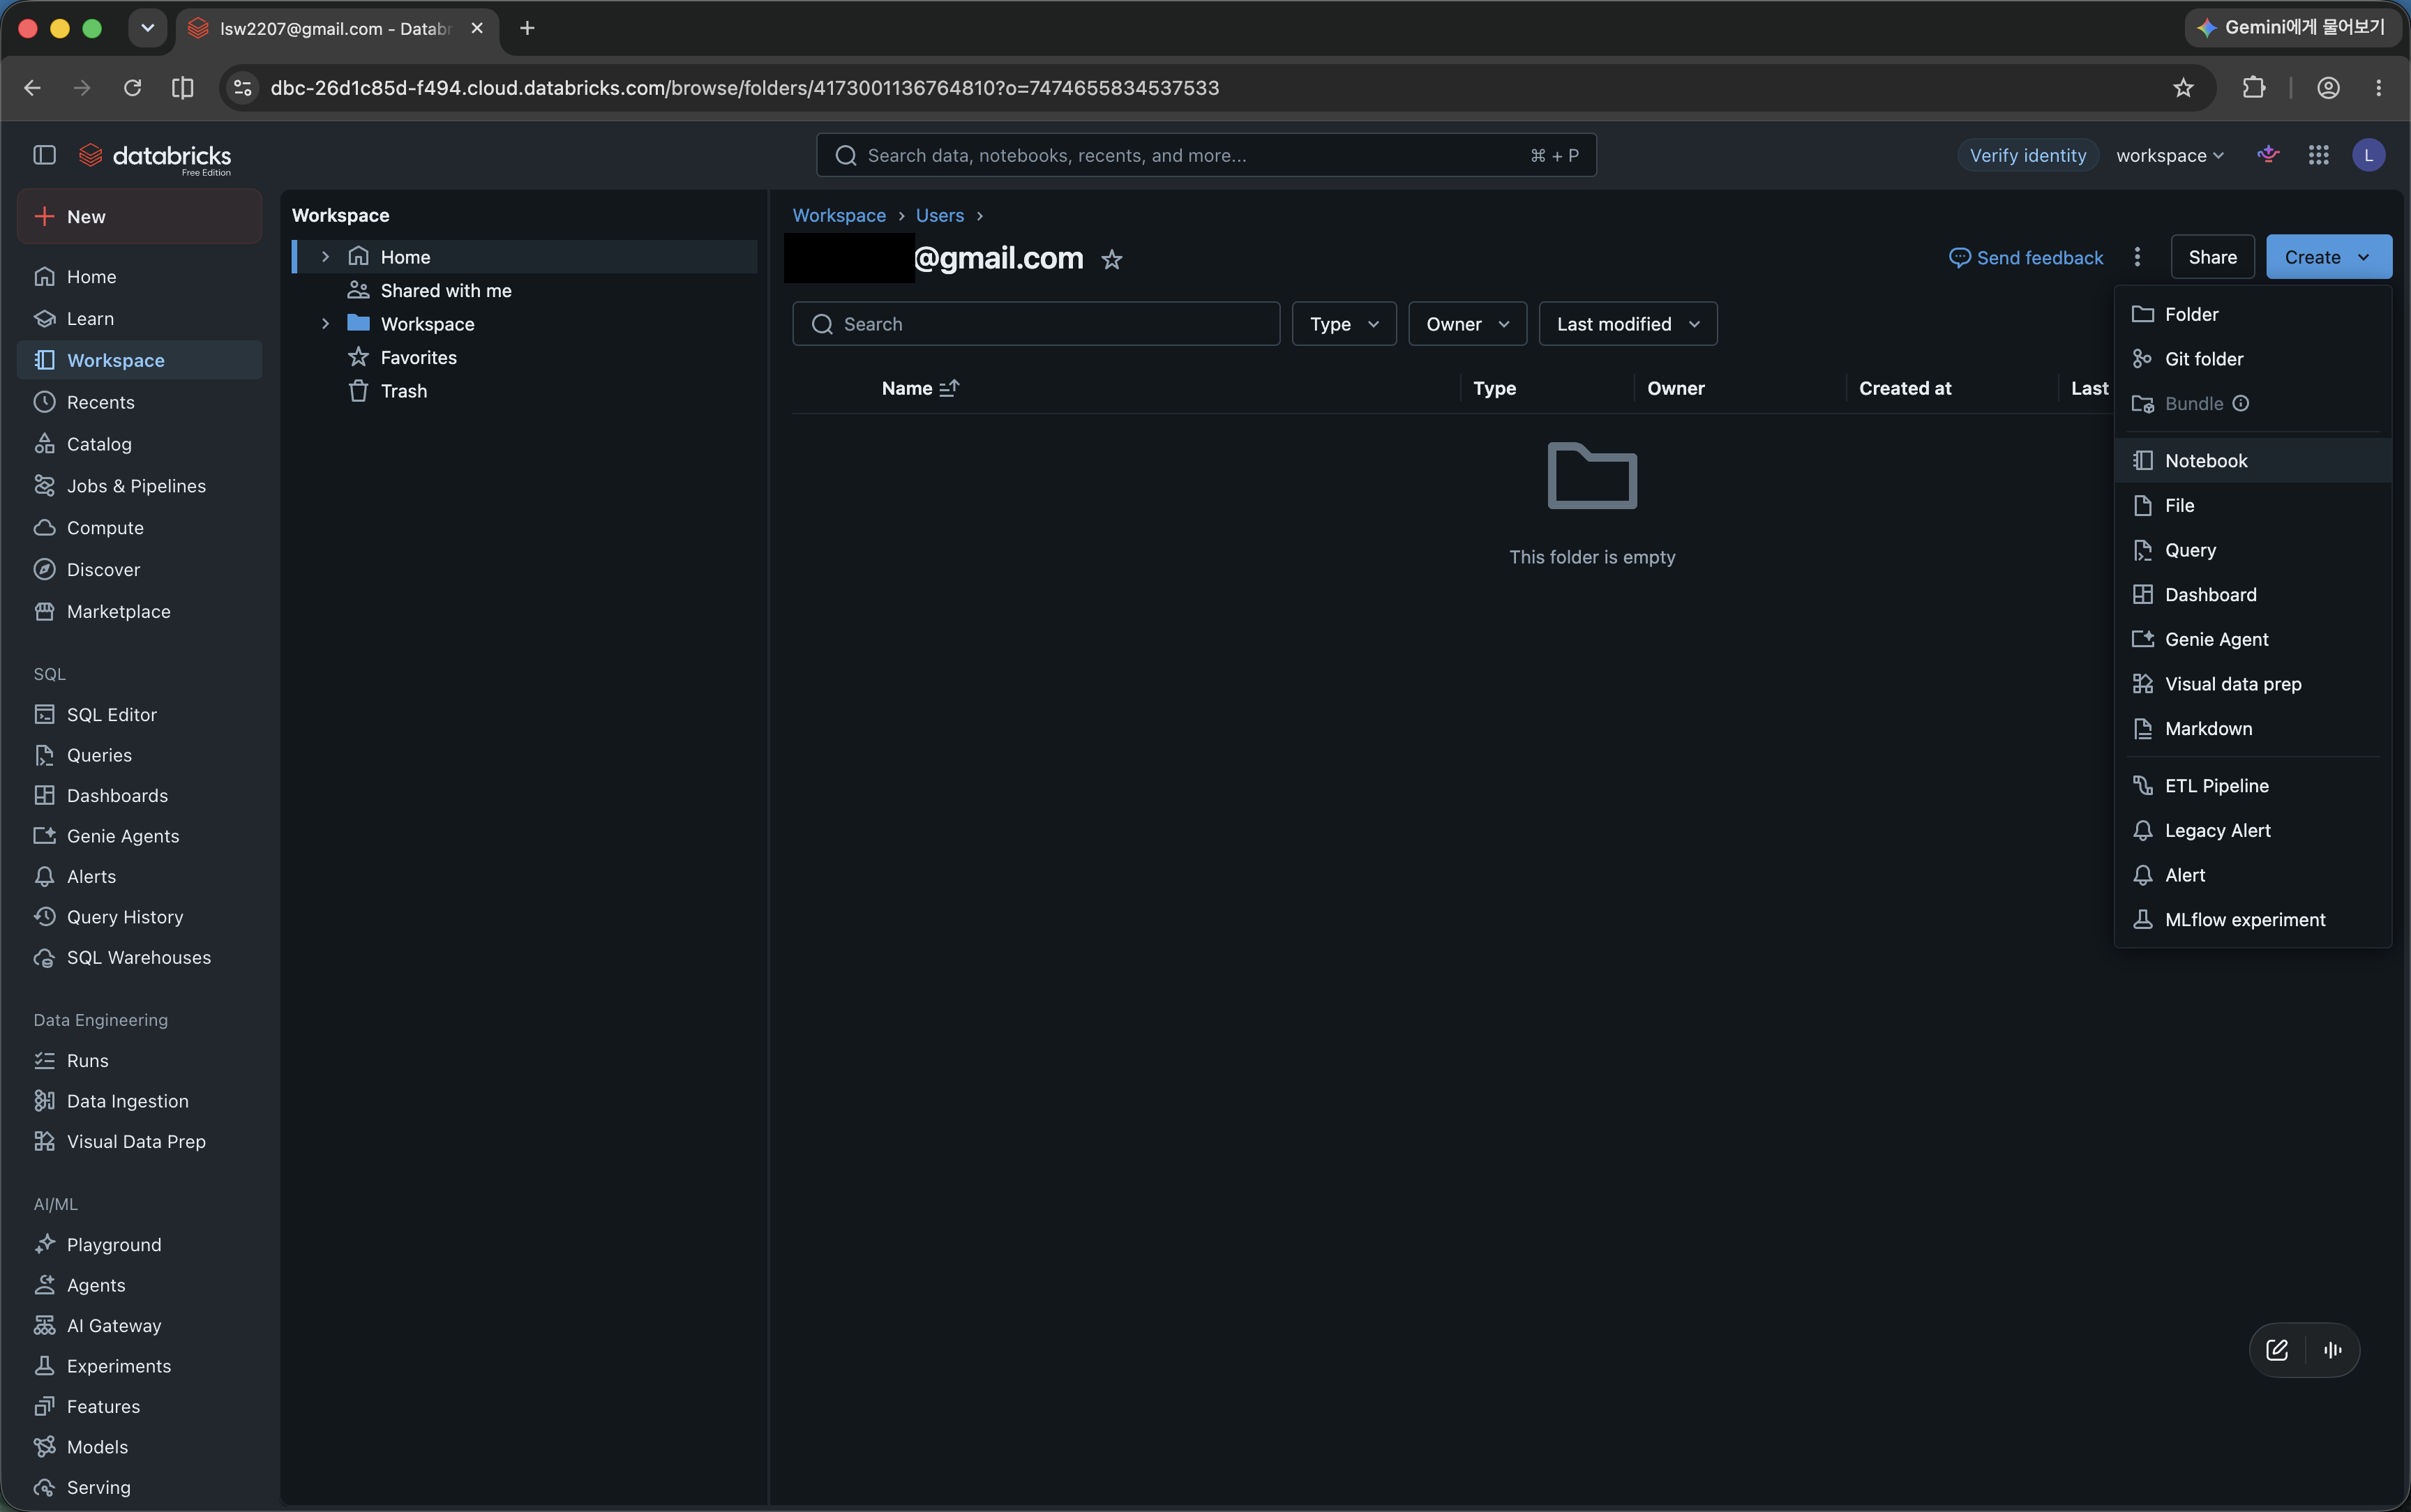Open Marketplace in the sidebar
This screenshot has height=1512, width=2411.
pos(140,612)
